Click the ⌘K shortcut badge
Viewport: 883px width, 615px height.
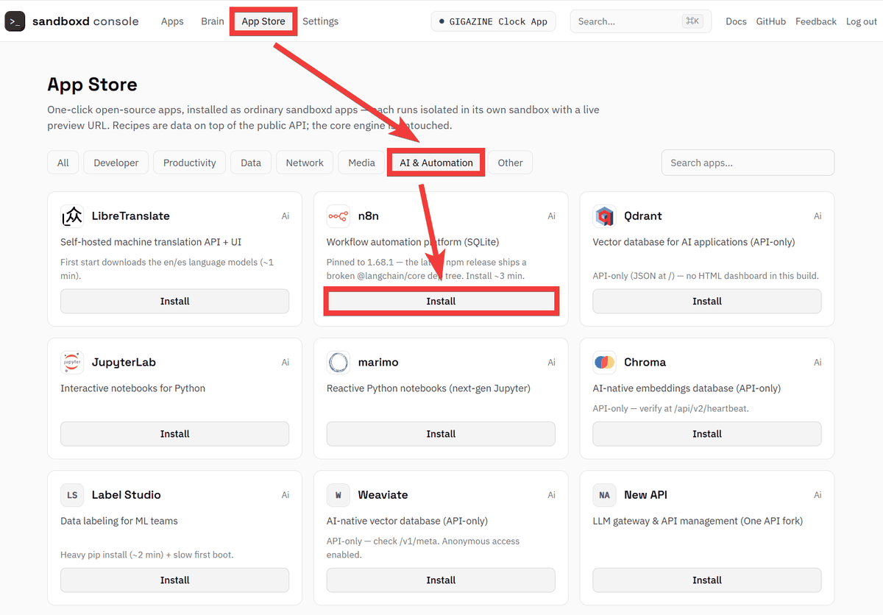(x=692, y=21)
